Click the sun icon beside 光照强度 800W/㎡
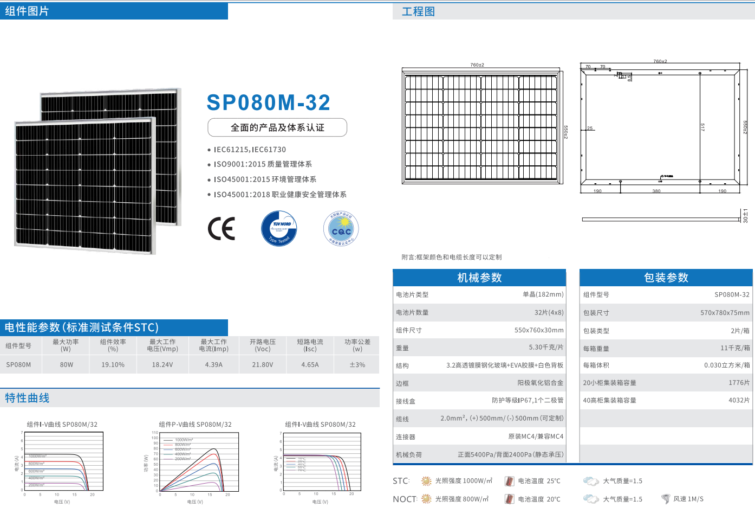The width and height of the screenshot is (755, 514). point(426,499)
